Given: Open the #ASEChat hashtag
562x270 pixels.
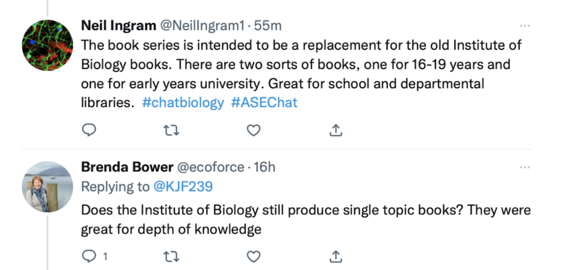Looking at the screenshot, I should point(264,103).
